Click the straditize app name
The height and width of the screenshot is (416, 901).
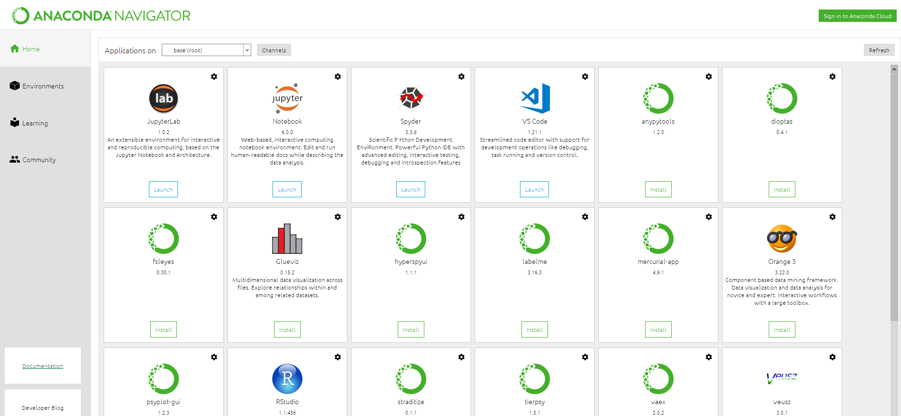(x=411, y=402)
